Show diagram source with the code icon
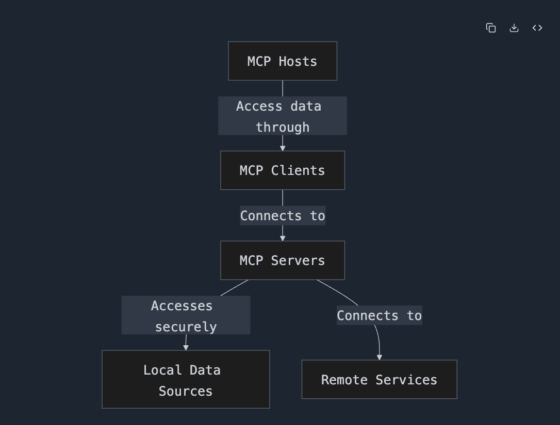Screen dimensions: 560x425 tap(537, 28)
